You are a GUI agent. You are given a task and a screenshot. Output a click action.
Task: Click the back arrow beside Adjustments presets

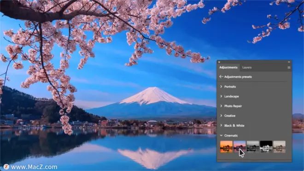tap(221, 77)
